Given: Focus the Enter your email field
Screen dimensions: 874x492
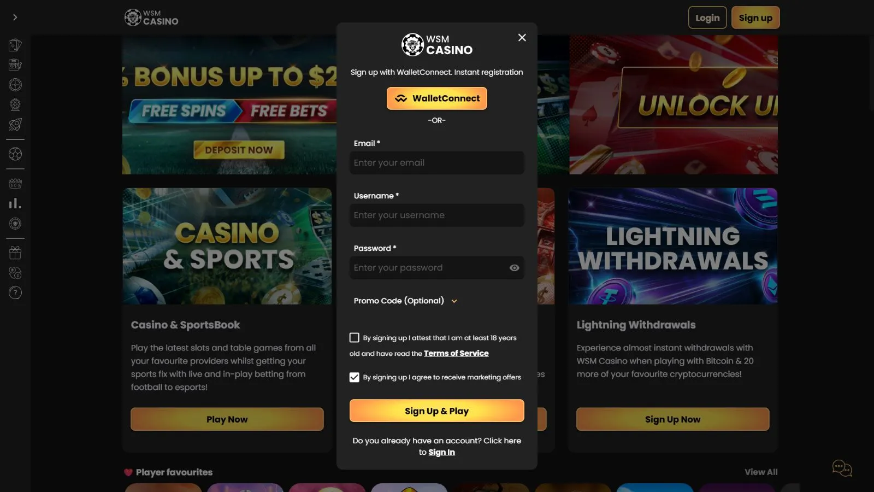Looking at the screenshot, I should click(437, 163).
